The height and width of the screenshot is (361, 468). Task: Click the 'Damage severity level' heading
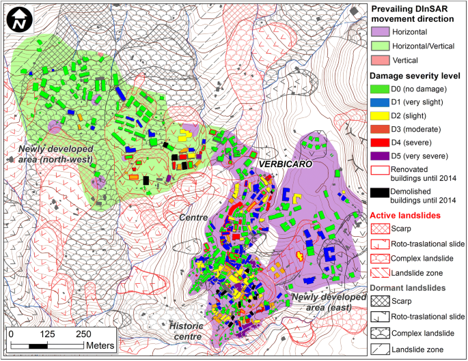tap(415, 76)
